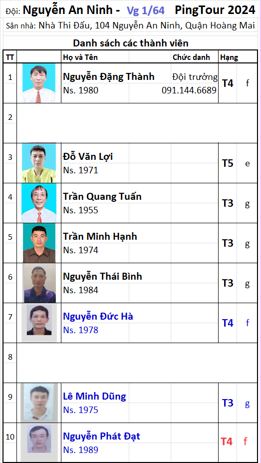Select the Lê Minh Dũng portrait photo
This screenshot has width=261, height=463.
coord(39,403)
